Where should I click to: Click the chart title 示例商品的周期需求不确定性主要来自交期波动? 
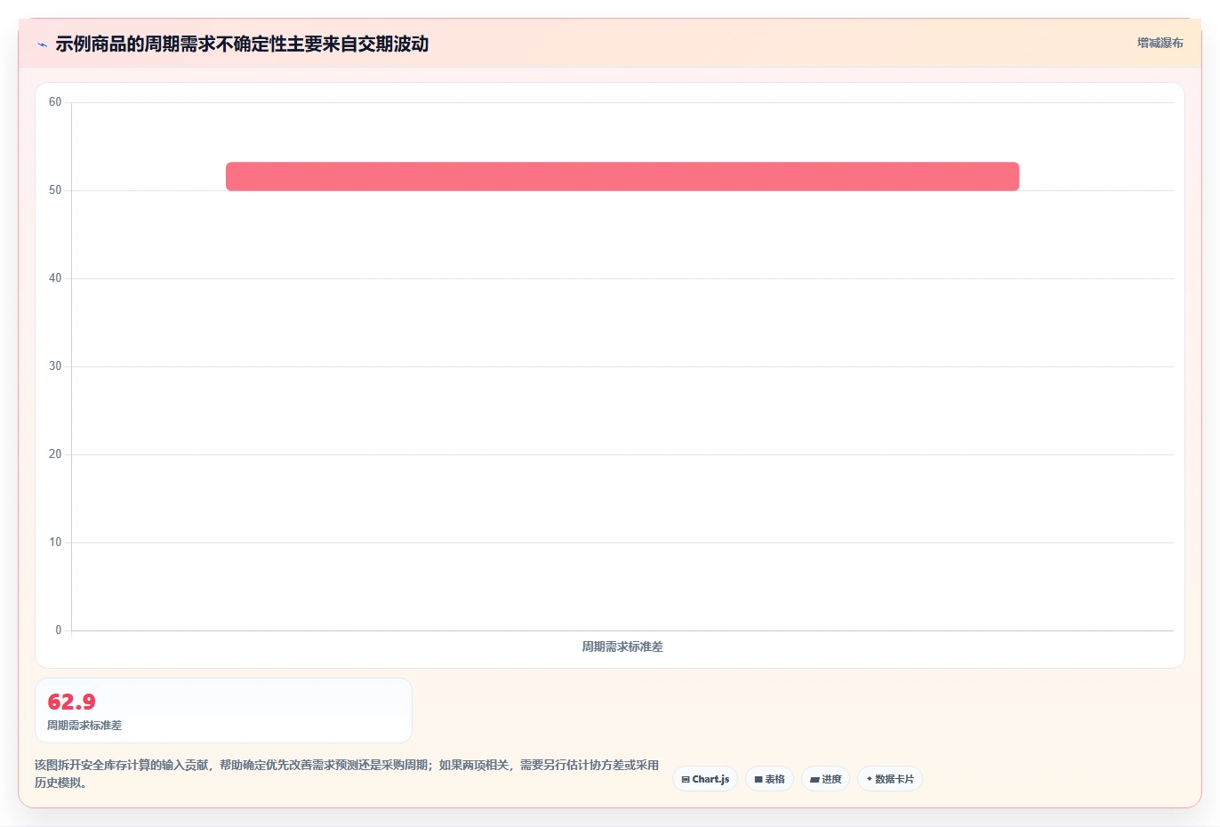click(242, 44)
